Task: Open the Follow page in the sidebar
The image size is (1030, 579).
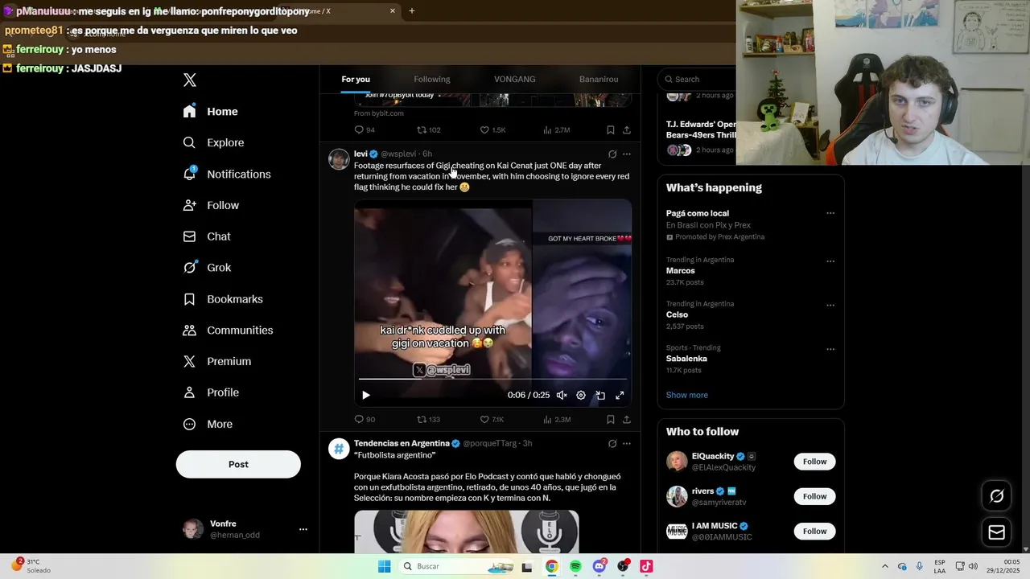Action: (212, 205)
